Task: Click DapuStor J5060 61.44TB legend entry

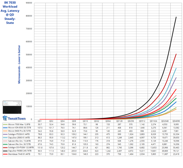Action: 19,138
